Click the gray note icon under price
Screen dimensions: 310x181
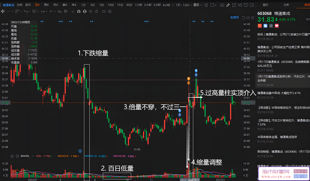click(x=271, y=26)
